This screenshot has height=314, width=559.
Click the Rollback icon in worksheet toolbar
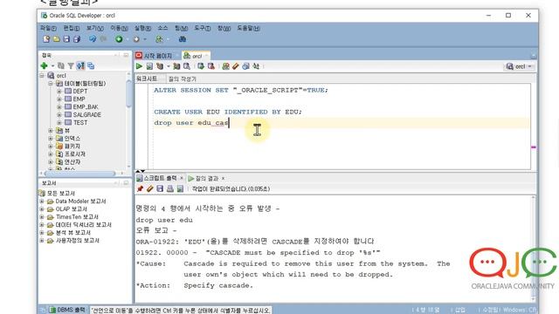click(x=211, y=66)
